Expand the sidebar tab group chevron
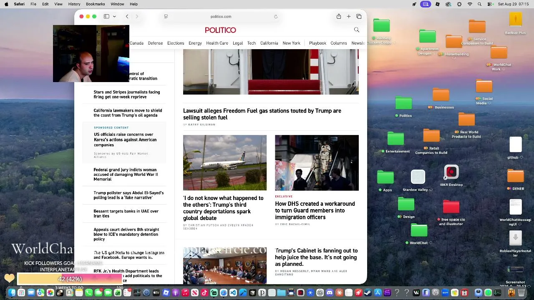The height and width of the screenshot is (300, 534). pyautogui.click(x=114, y=17)
